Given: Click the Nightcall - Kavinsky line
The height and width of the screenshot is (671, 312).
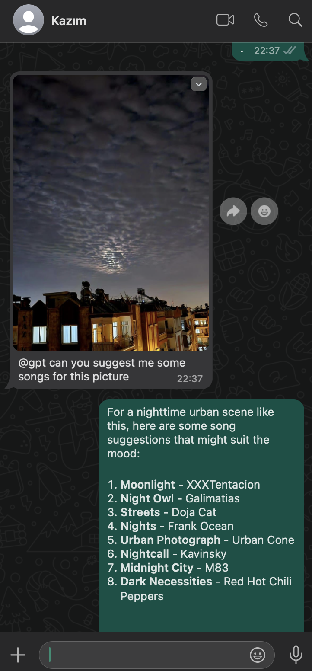Looking at the screenshot, I should pyautogui.click(x=173, y=553).
